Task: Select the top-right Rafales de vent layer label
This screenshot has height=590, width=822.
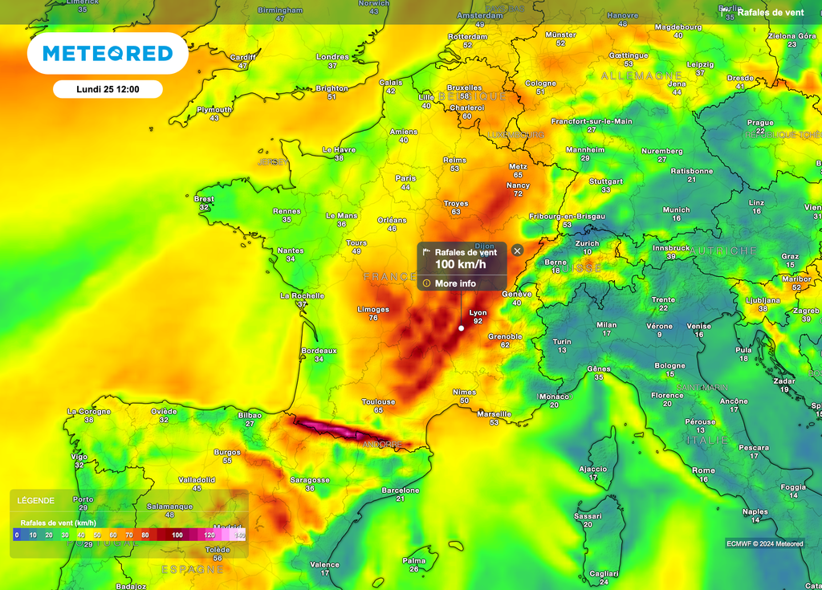Action: click(770, 12)
